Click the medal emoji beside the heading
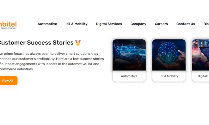This screenshot has width=209, height=125. pyautogui.click(x=78, y=43)
